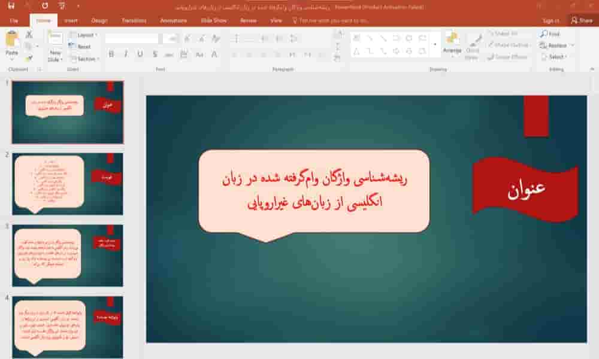Click the Cut scissors icon
Image resolution: width=599 pixels, height=359 pixels.
click(29, 35)
